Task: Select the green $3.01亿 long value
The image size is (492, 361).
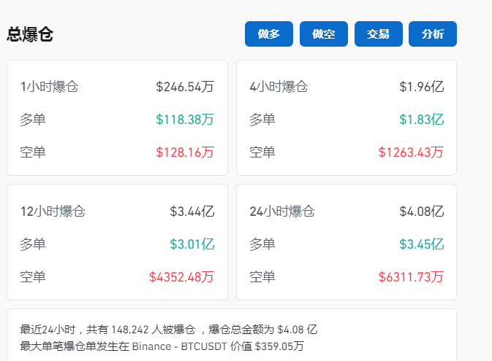Action: coord(192,244)
